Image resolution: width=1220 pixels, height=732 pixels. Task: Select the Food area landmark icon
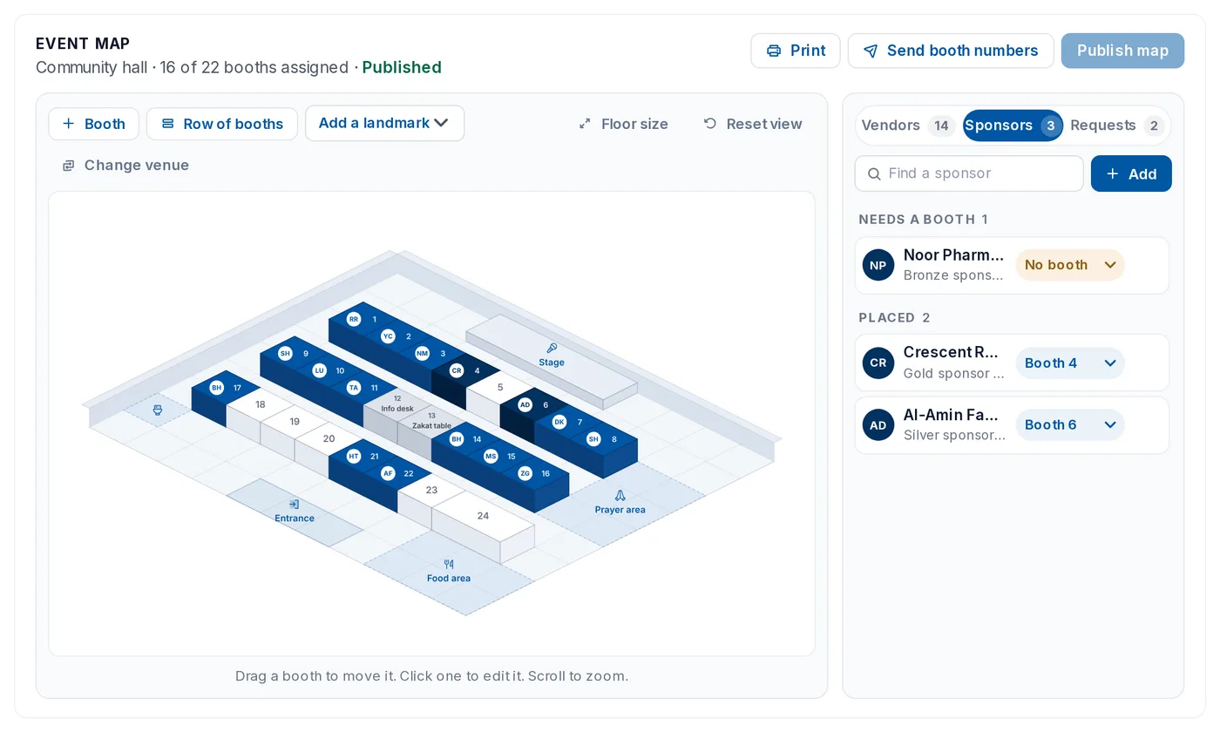coord(449,565)
